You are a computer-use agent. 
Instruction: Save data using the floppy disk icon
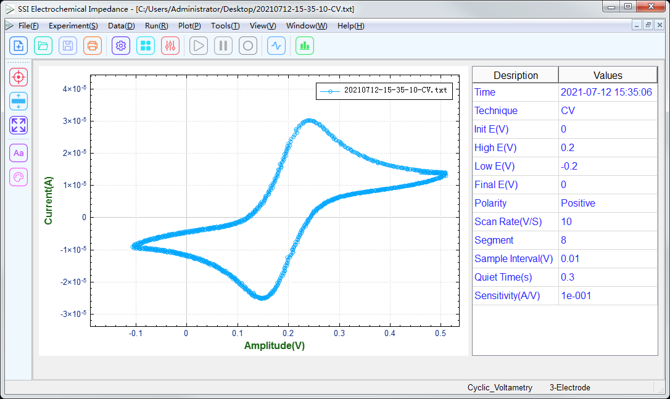[68, 46]
